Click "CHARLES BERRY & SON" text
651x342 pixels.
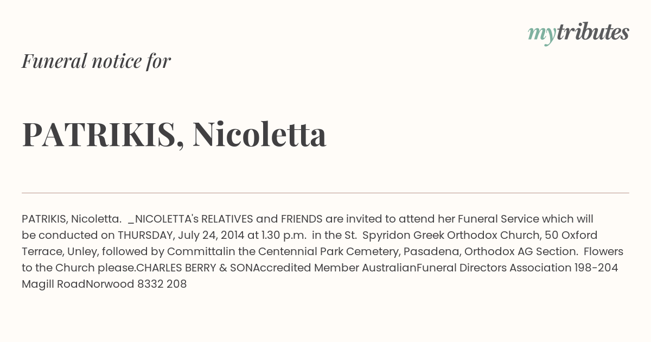pos(194,268)
